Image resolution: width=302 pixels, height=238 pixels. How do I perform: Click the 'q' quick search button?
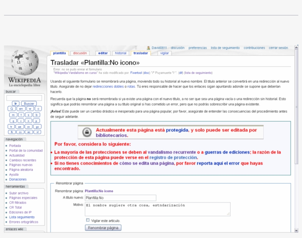[x=13, y=121]
